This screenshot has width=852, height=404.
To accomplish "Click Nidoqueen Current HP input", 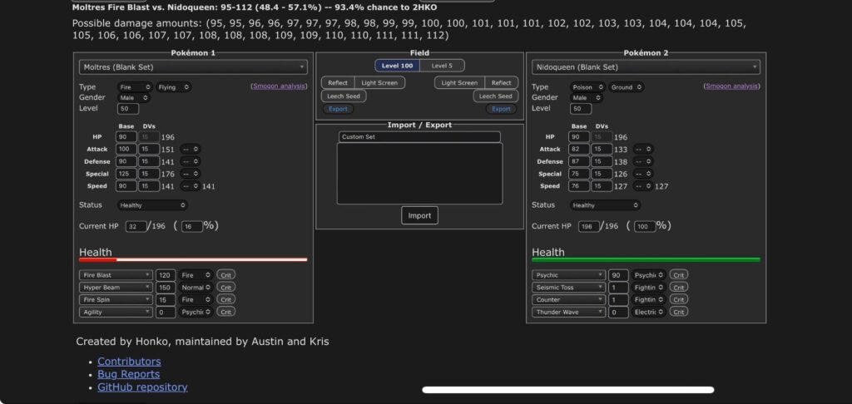I will (589, 226).
